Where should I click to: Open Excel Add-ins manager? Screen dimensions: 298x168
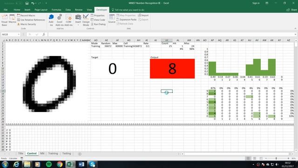[x=60, y=20]
